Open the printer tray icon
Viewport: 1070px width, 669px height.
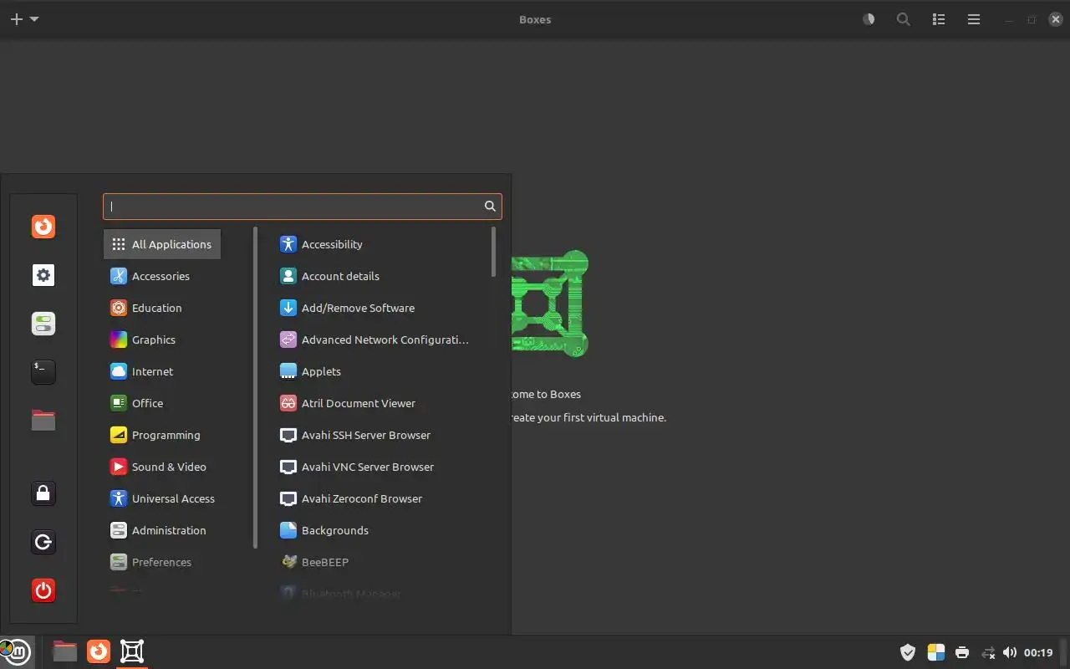coord(962,652)
